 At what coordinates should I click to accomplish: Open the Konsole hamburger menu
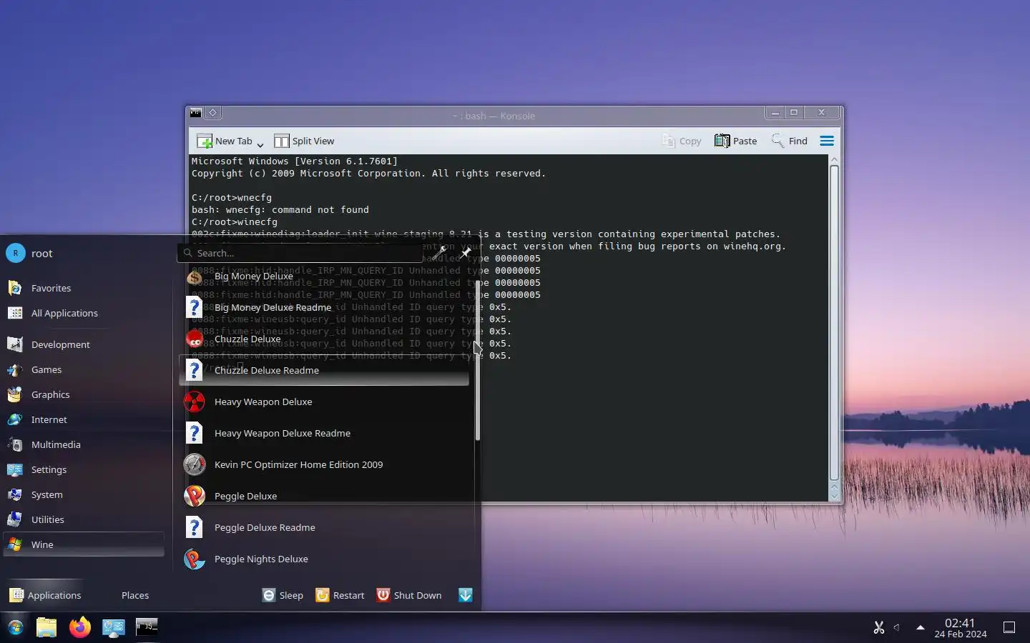(x=827, y=141)
